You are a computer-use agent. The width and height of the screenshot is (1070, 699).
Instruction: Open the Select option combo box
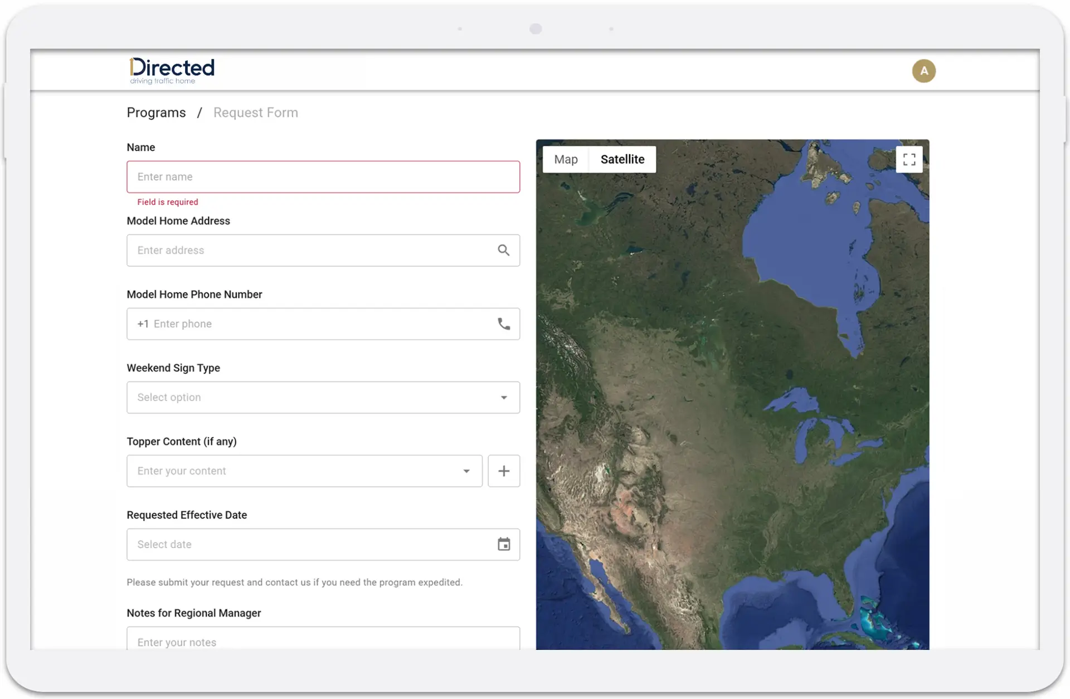323,397
